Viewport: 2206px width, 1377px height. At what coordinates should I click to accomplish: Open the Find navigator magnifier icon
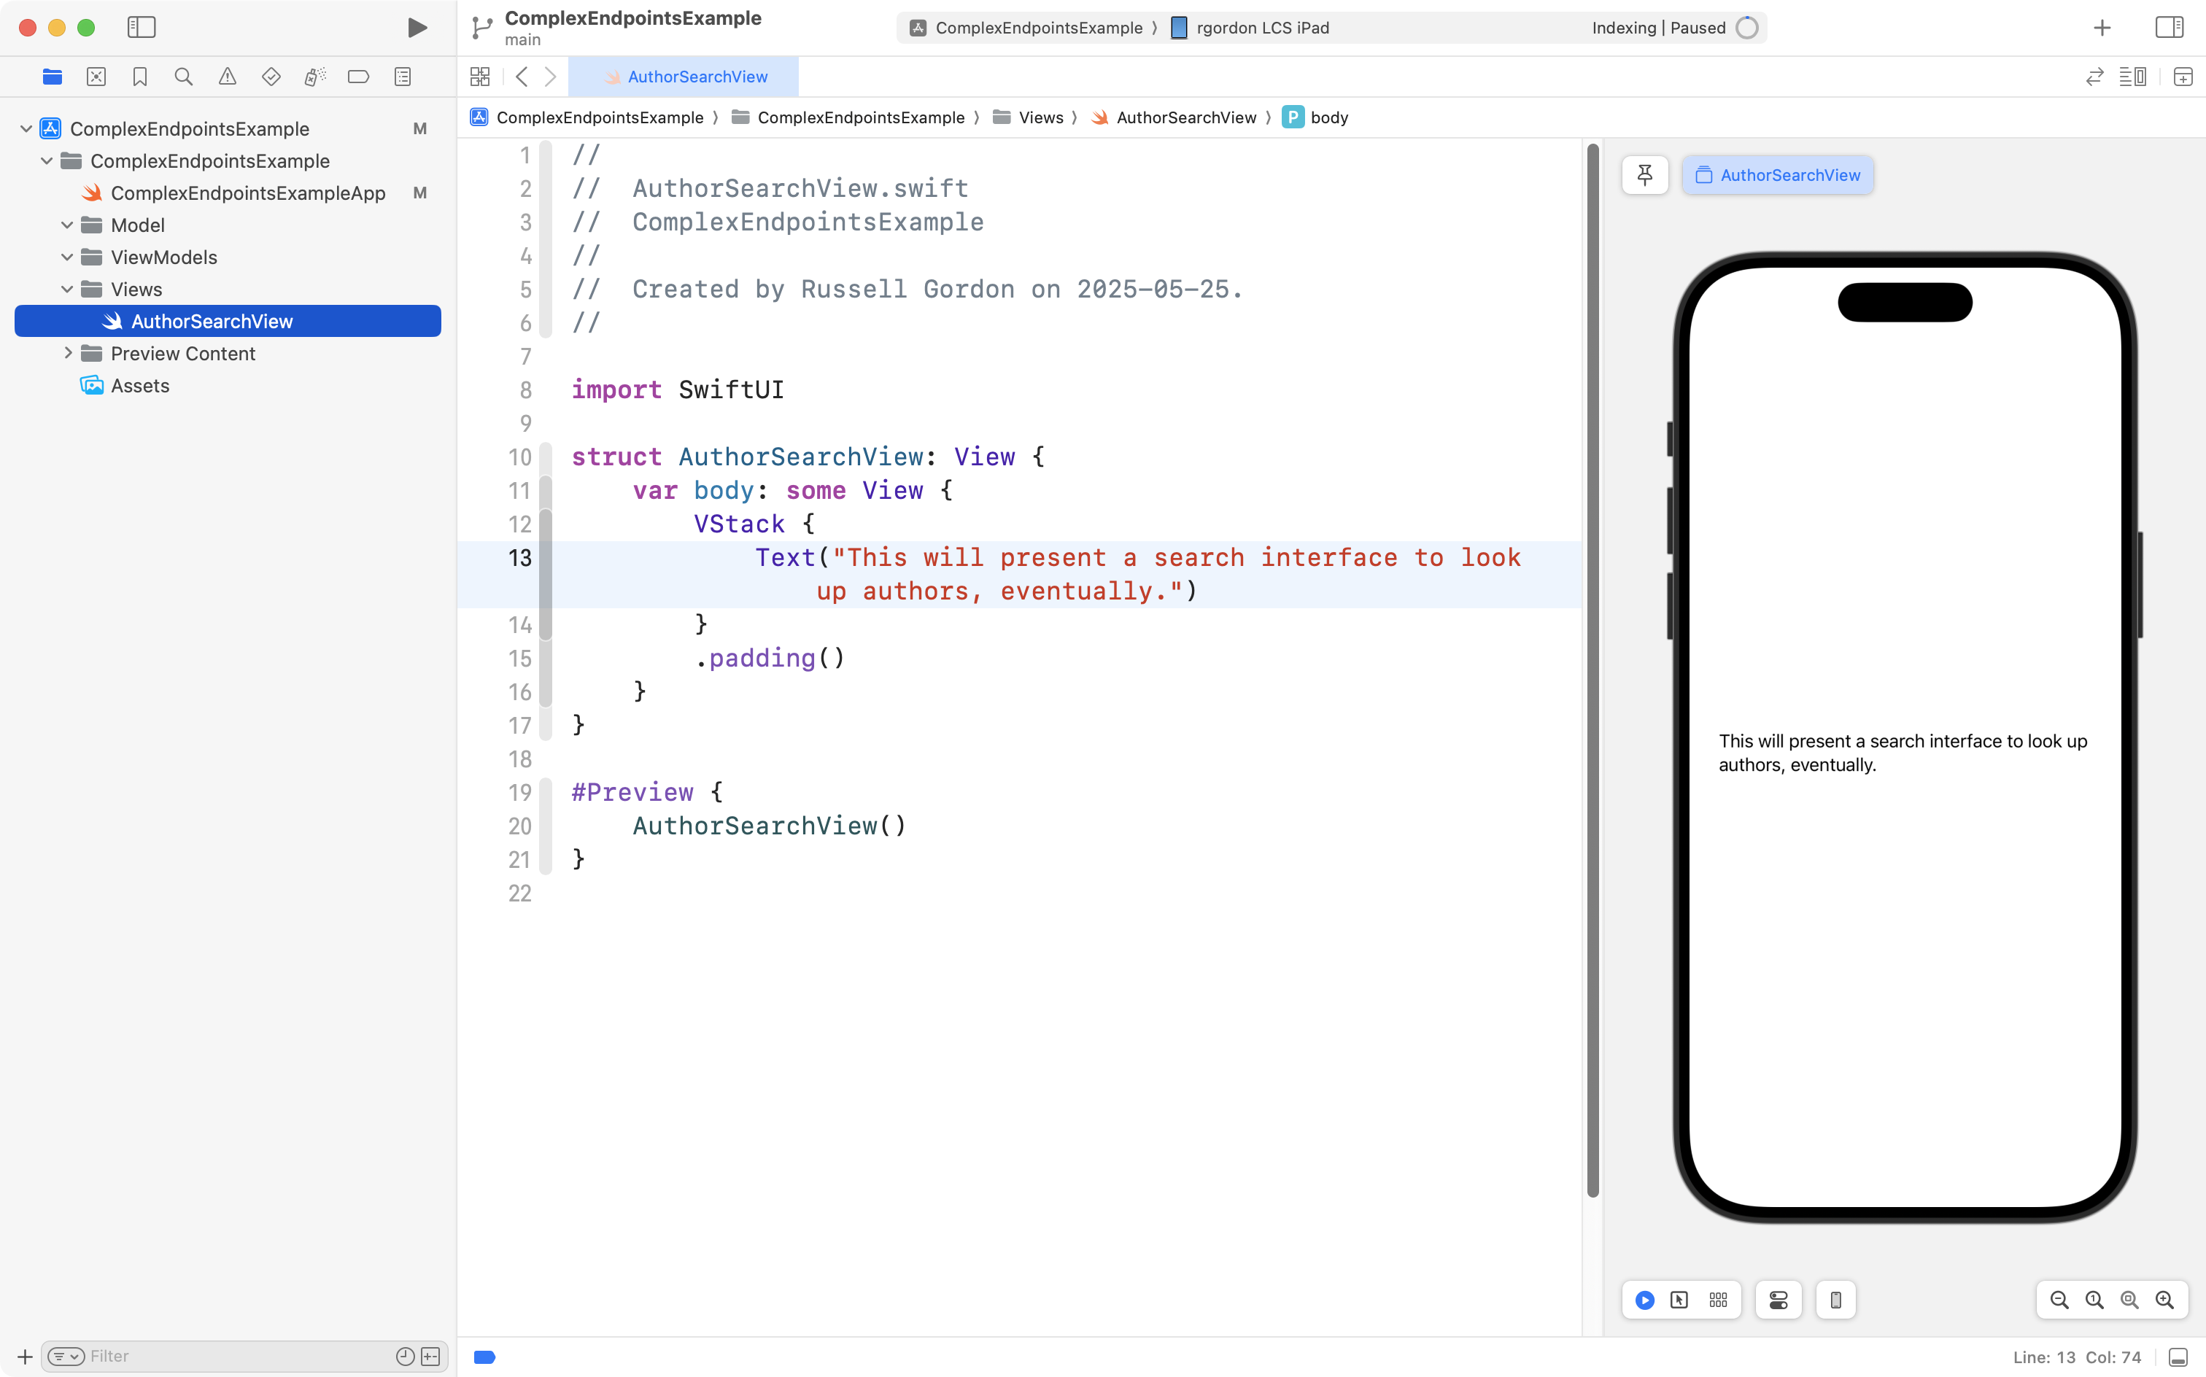click(183, 77)
